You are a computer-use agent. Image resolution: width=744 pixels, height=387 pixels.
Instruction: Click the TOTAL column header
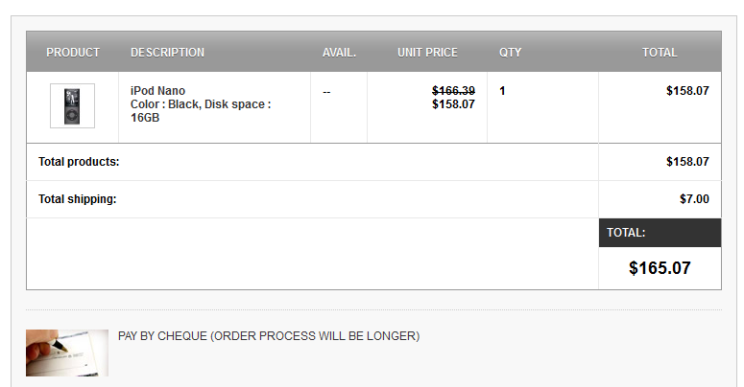660,53
